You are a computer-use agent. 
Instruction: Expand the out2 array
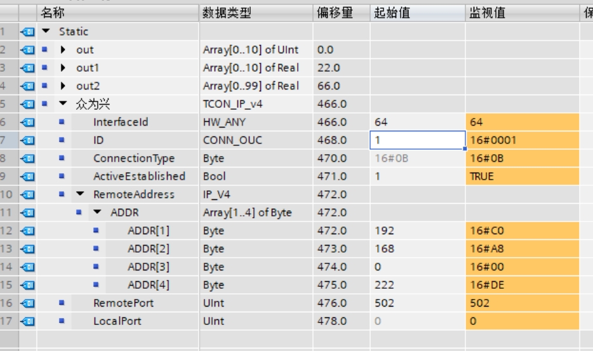63,86
